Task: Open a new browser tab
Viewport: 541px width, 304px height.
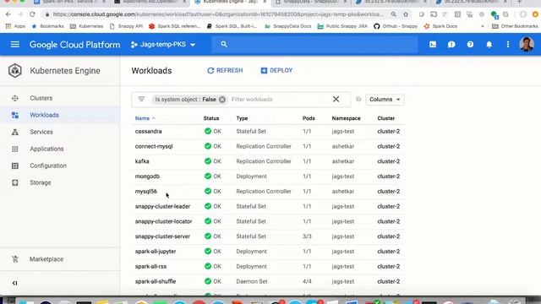Action: pos(520,2)
